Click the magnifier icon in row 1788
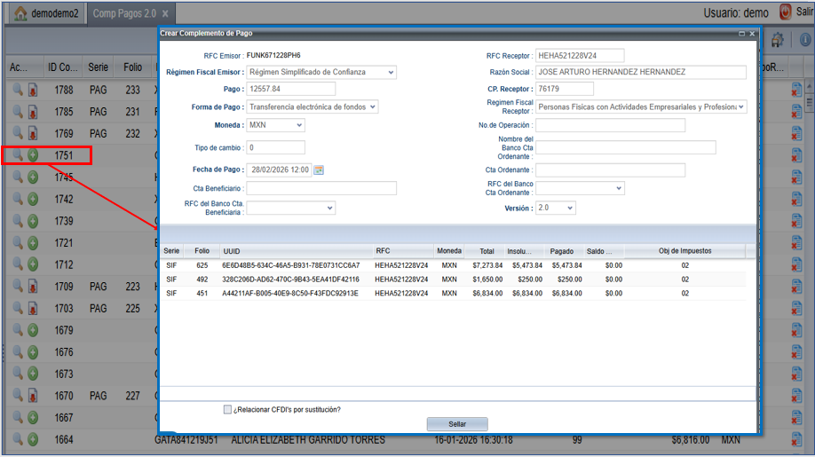 point(17,90)
